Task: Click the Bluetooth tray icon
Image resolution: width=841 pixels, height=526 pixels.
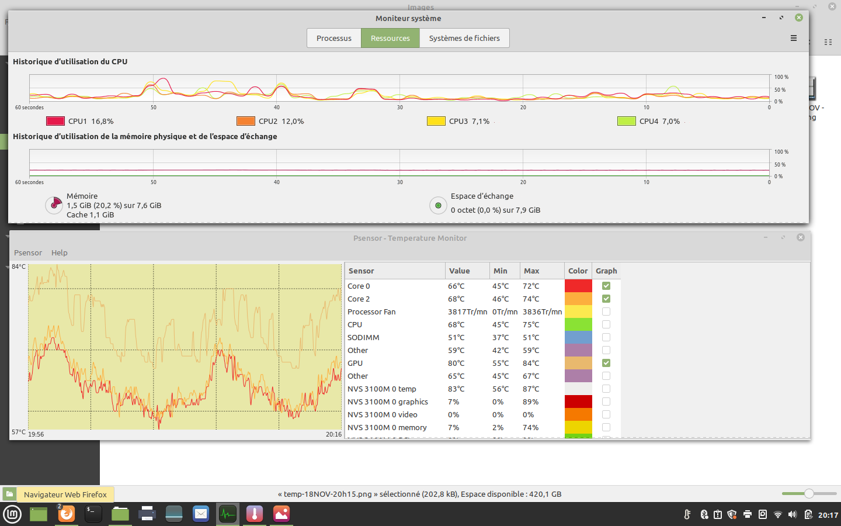Action: (704, 514)
